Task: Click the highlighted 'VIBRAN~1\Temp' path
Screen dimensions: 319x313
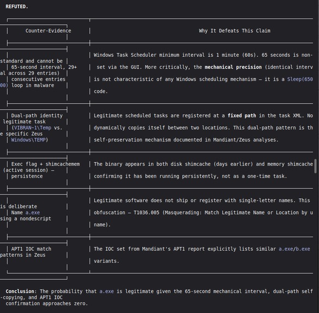Action: pos(33,128)
